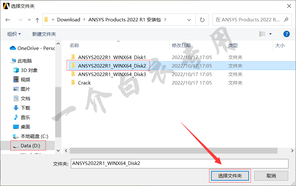Click the address bar folder icon
296x186 pixels.
(x=46, y=19)
